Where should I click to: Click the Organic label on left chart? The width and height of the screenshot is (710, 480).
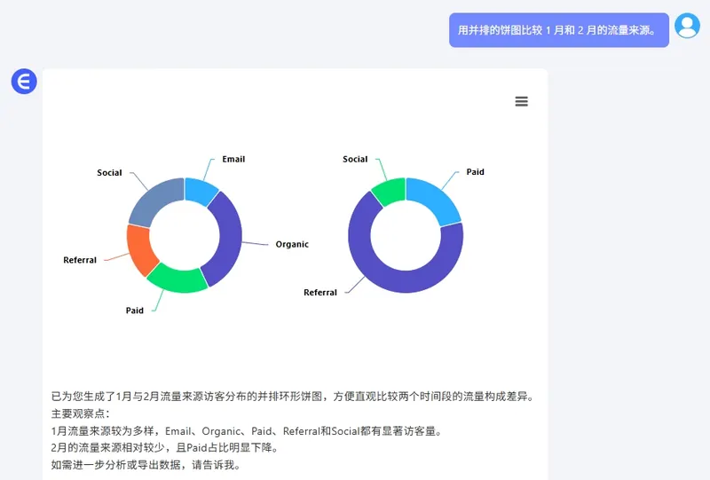coord(292,244)
